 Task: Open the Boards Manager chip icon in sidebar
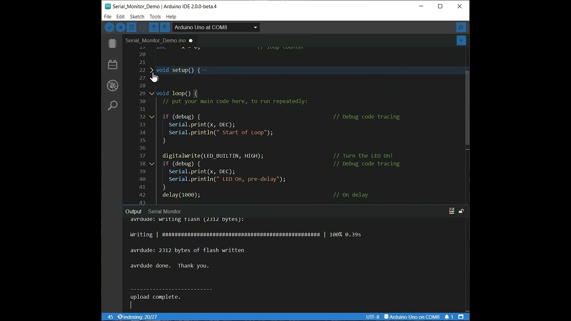(112, 43)
